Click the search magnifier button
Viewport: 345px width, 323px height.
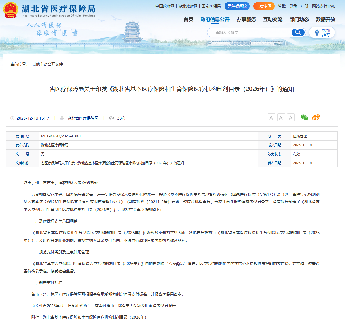(x=298, y=32)
